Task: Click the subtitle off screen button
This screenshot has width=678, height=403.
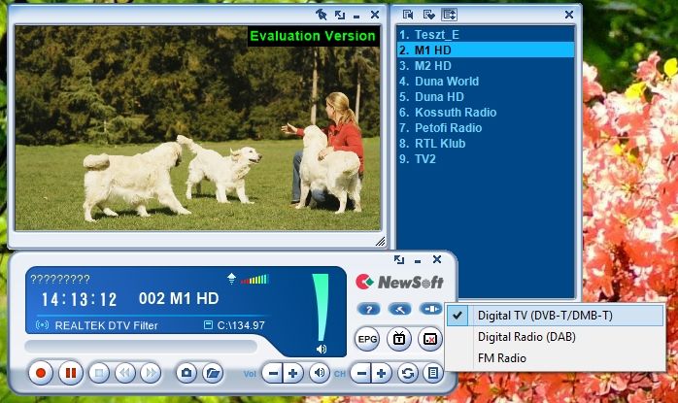Action: click(x=429, y=339)
